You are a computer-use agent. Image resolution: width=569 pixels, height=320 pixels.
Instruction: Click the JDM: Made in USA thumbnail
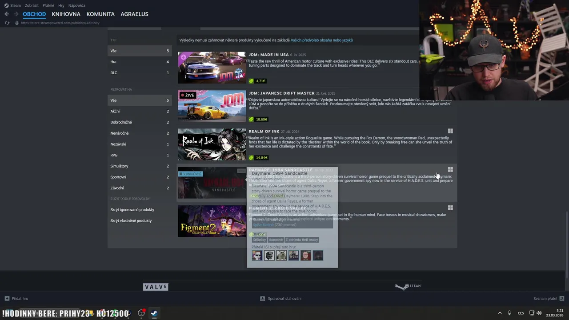[212, 68]
